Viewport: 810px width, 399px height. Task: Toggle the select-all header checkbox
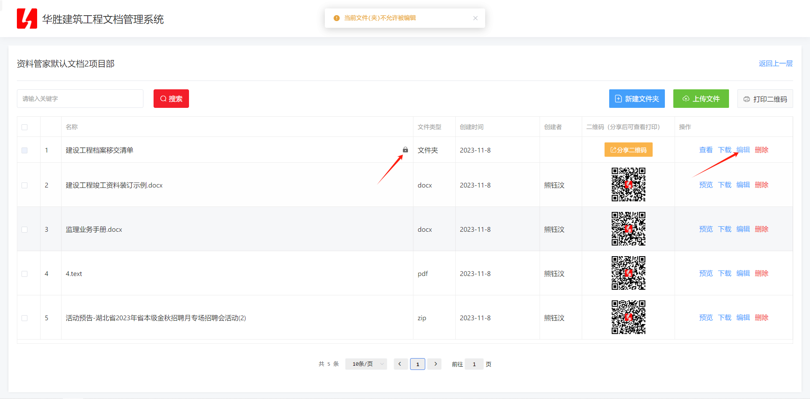pos(24,127)
